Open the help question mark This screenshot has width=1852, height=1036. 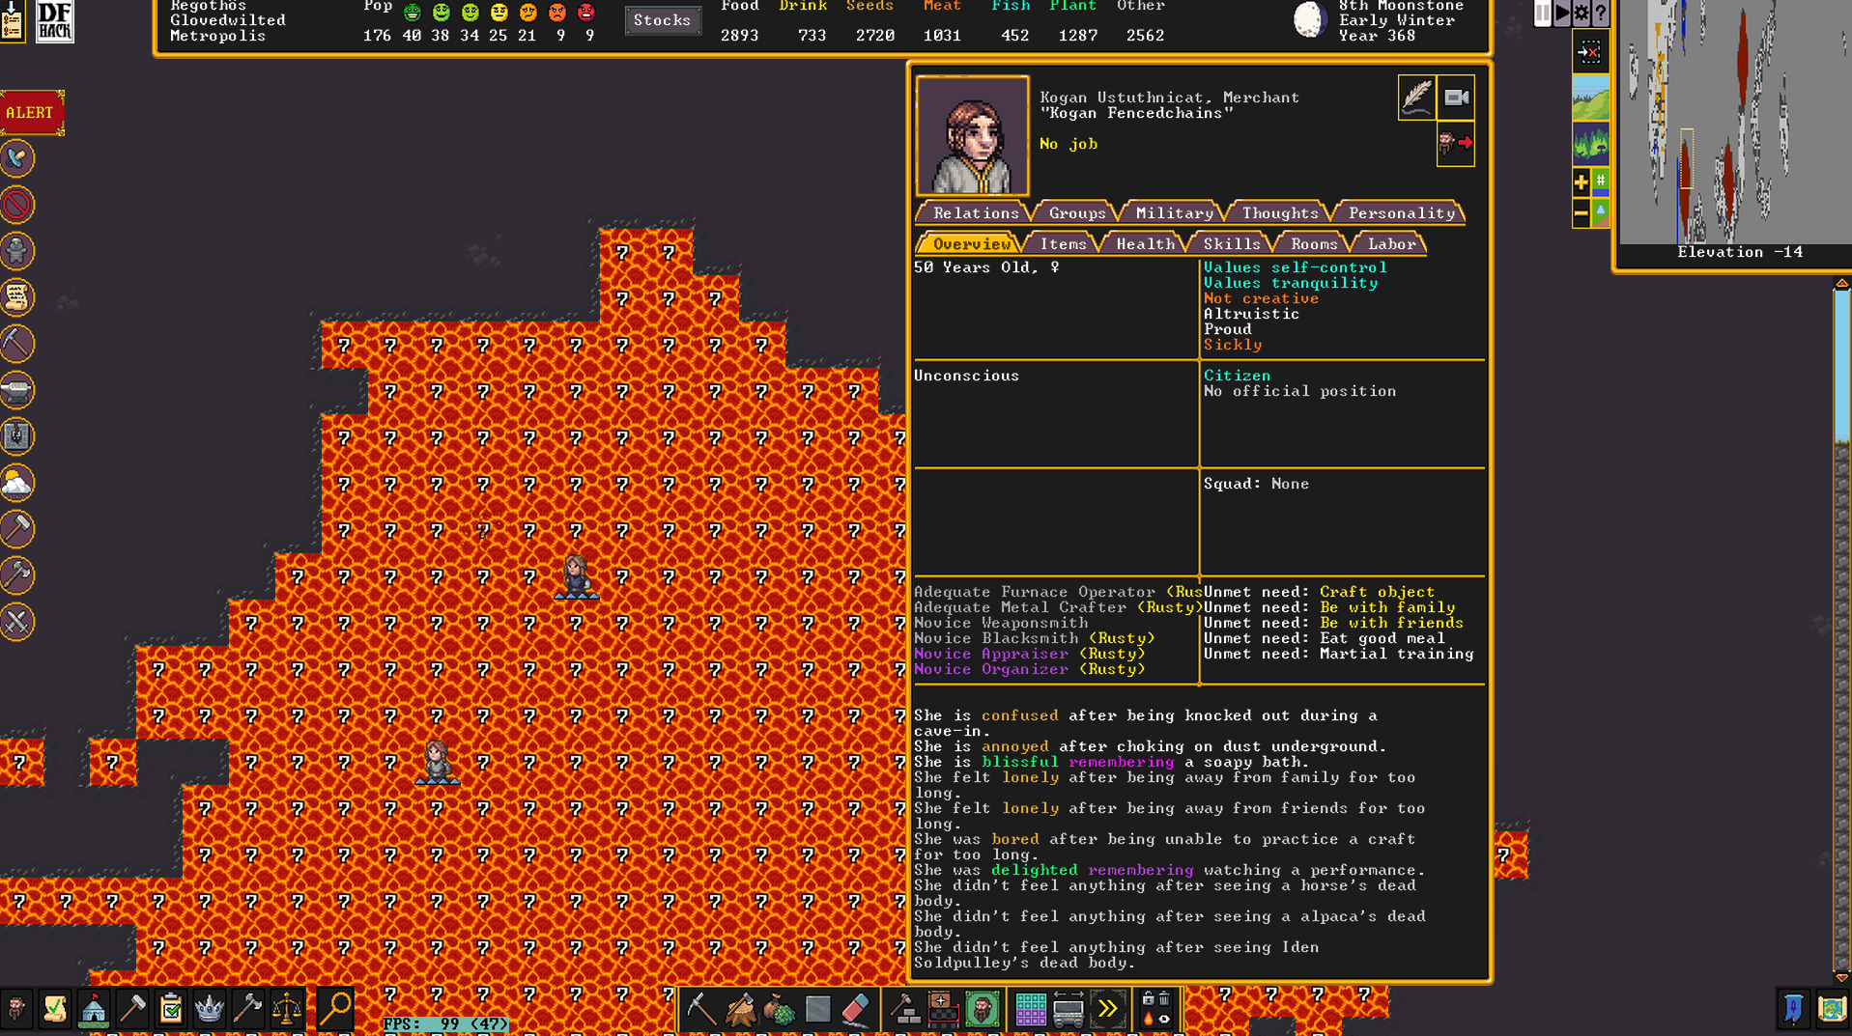coord(1600,14)
